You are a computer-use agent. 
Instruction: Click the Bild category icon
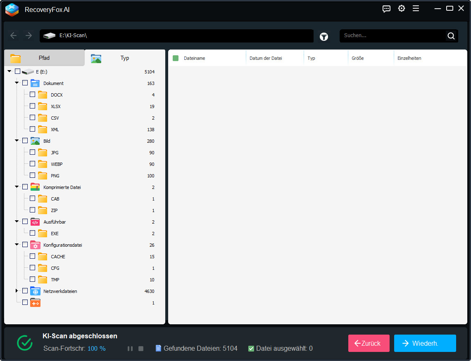coord(35,141)
